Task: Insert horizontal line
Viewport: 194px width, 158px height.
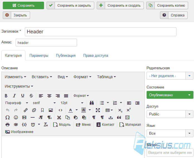Action: tap(33, 117)
